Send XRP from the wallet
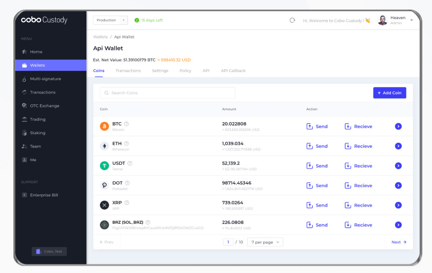 (x=317, y=205)
